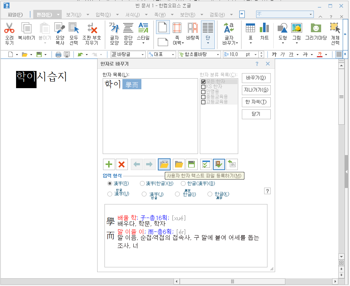Select the Cut (오려두기) tool
Image resolution: width=350 pixels, height=286 pixels.
pos(9,32)
